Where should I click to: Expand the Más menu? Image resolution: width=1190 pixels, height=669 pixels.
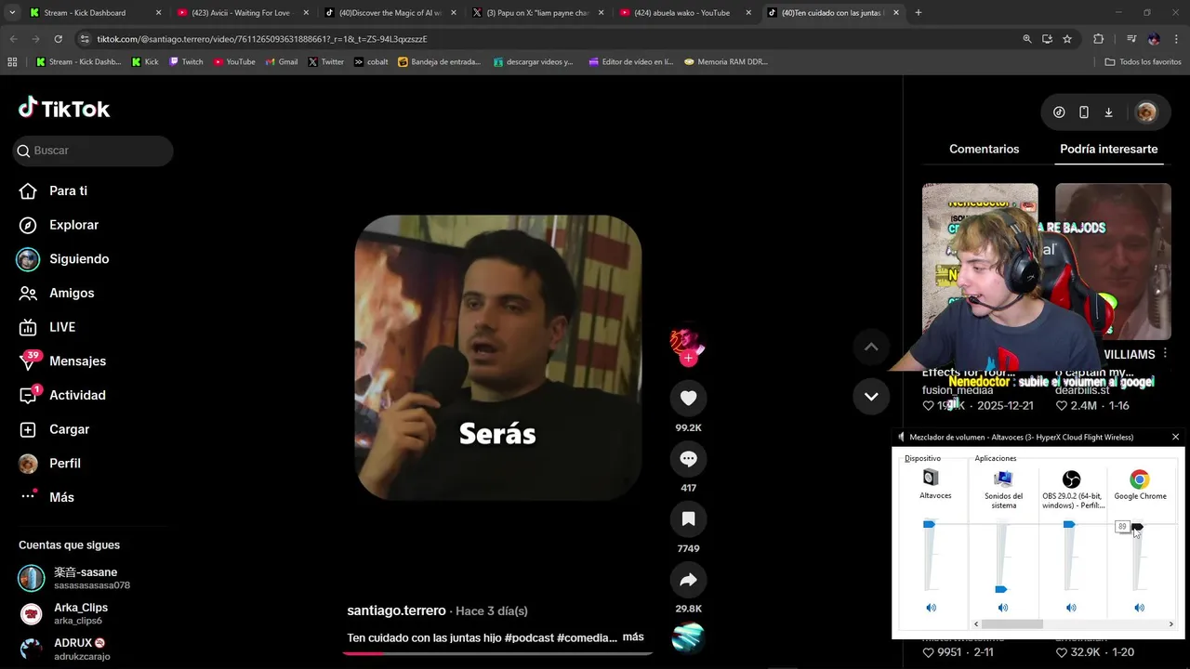(x=46, y=497)
